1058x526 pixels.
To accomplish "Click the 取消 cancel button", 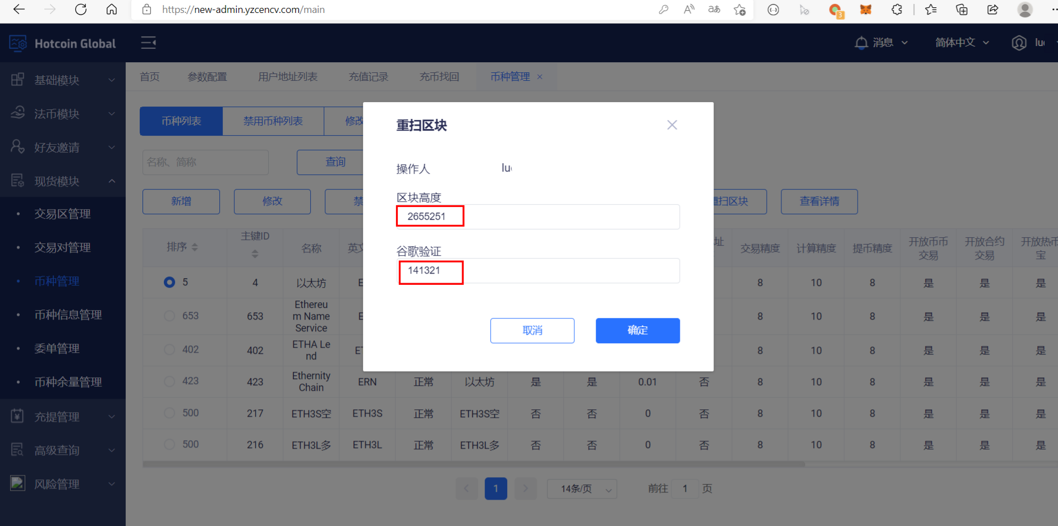I will (532, 330).
